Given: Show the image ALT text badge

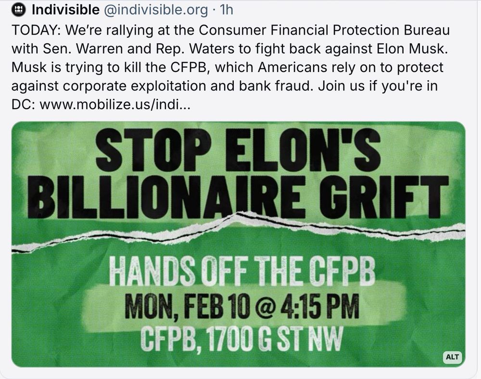Looking at the screenshot, I should coord(453,357).
